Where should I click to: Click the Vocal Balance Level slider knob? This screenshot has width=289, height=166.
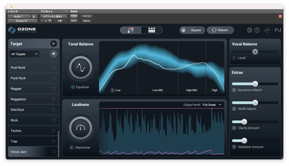pos(255,52)
